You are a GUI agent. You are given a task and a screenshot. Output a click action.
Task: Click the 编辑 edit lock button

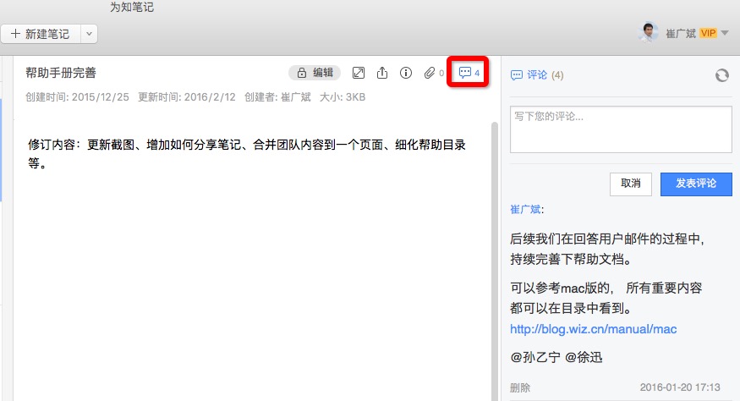[315, 73]
